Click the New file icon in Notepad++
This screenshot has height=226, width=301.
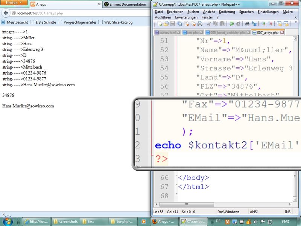pyautogui.click(x=160, y=23)
